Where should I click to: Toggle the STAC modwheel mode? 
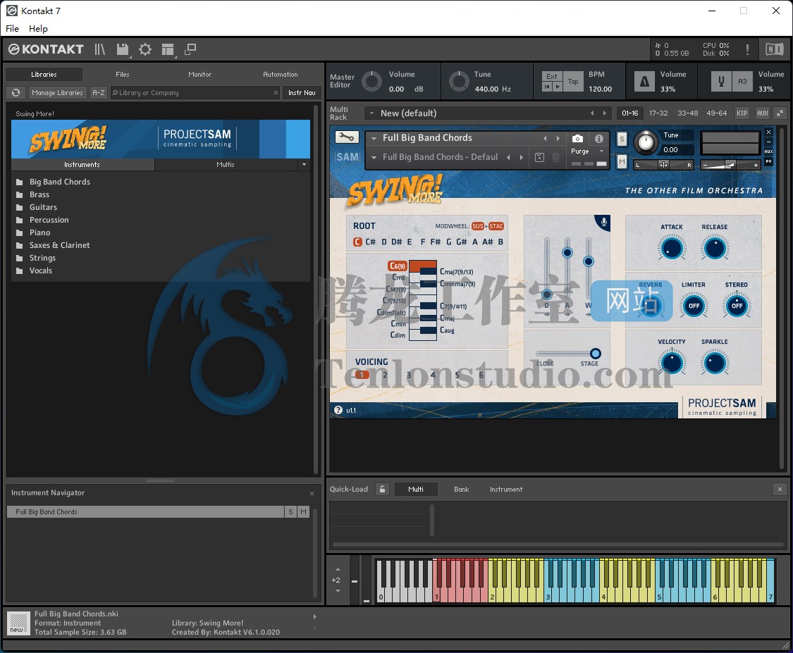[x=496, y=226]
